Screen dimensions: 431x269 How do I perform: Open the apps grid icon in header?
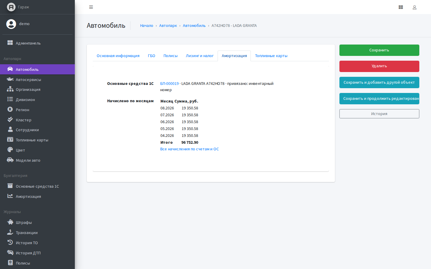coord(401,7)
